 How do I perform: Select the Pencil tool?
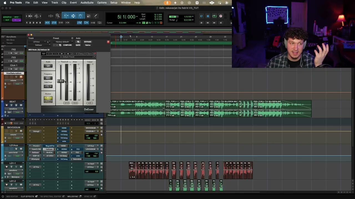pyautogui.click(x=96, y=16)
